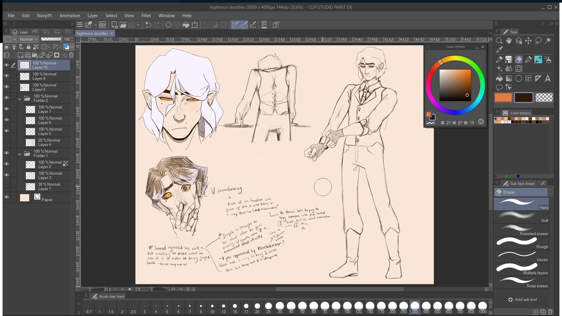Click the Lock layer padlock icon

pos(28,47)
